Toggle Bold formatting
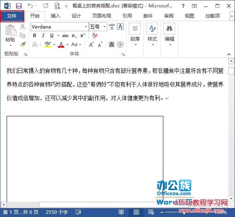Image resolution: width=235 pixels, height=217 pixels. tap(34, 36)
